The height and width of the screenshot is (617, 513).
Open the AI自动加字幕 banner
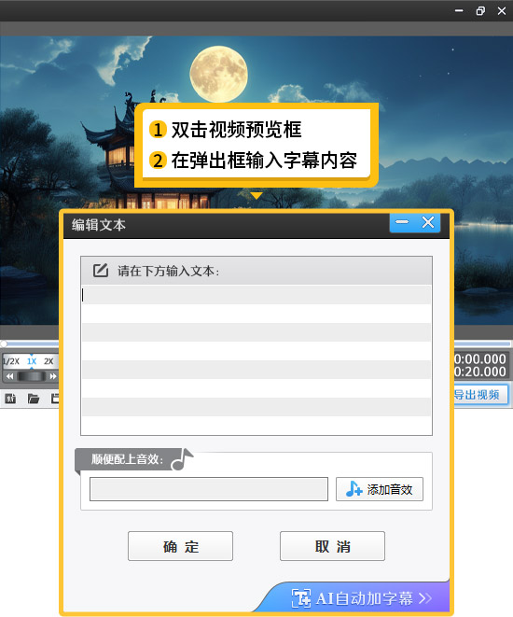(361, 598)
